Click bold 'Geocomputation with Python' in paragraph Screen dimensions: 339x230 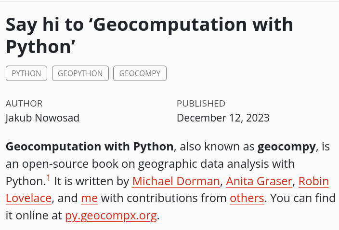click(x=90, y=147)
